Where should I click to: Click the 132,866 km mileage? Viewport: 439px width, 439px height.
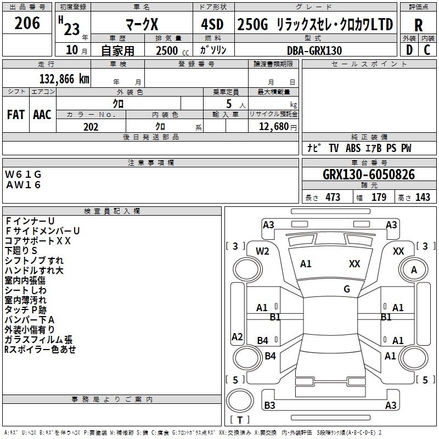point(64,78)
